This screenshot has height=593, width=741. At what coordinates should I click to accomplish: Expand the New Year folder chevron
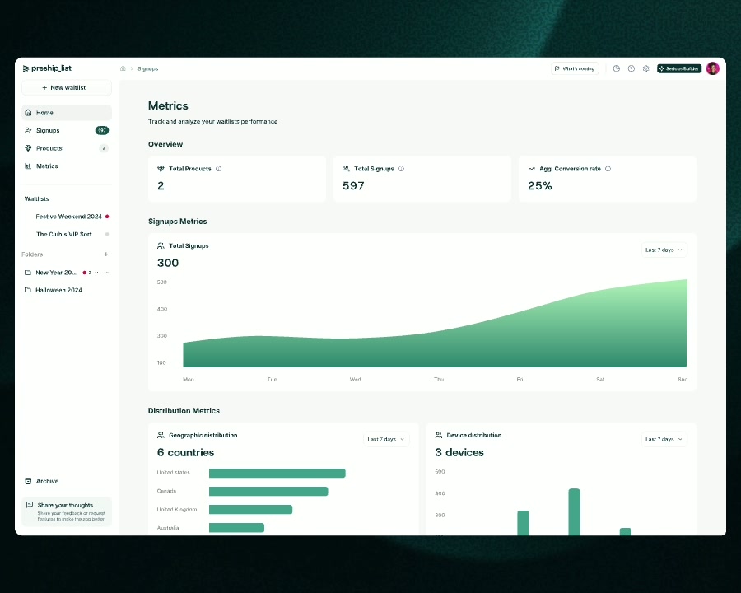pyautogui.click(x=96, y=273)
